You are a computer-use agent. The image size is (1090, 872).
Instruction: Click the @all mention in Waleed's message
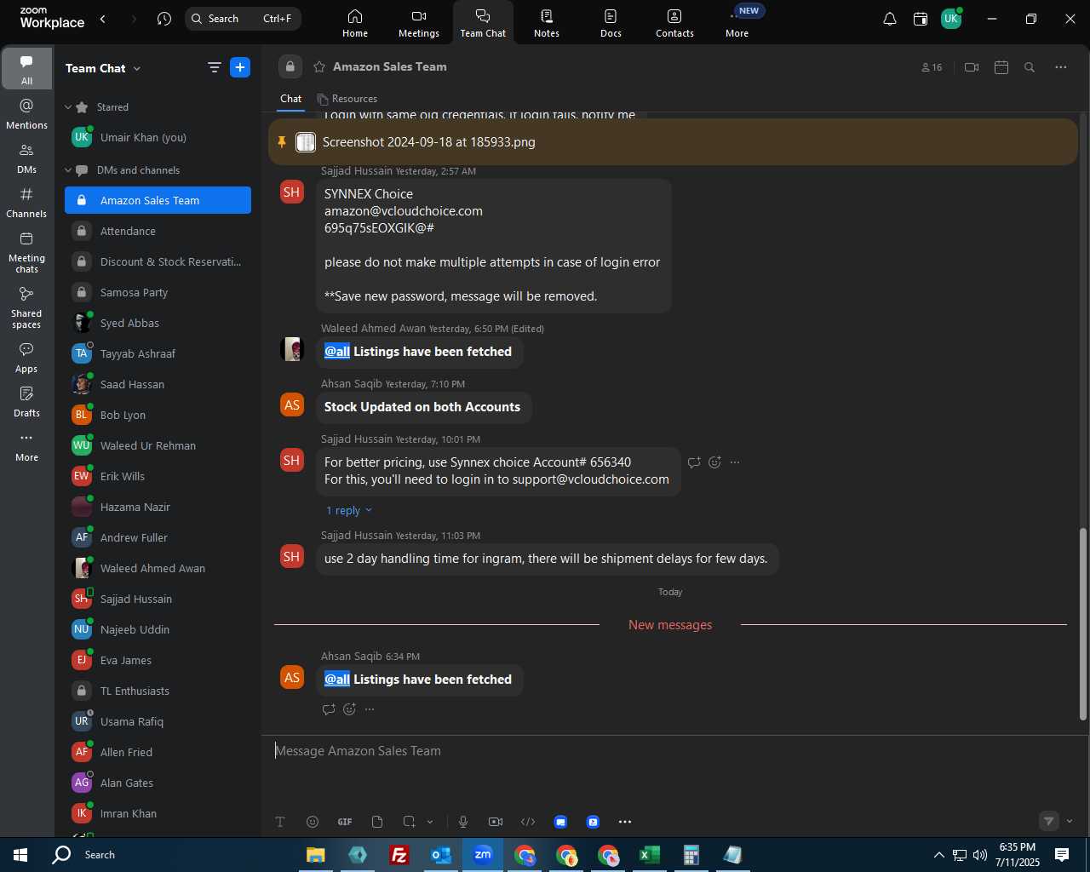pyautogui.click(x=337, y=352)
